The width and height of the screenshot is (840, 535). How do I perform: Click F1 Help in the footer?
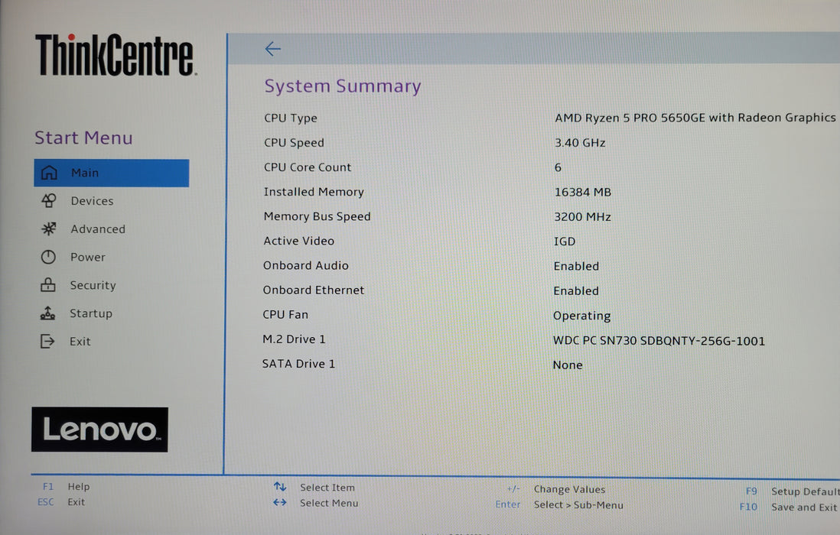pyautogui.click(x=67, y=486)
